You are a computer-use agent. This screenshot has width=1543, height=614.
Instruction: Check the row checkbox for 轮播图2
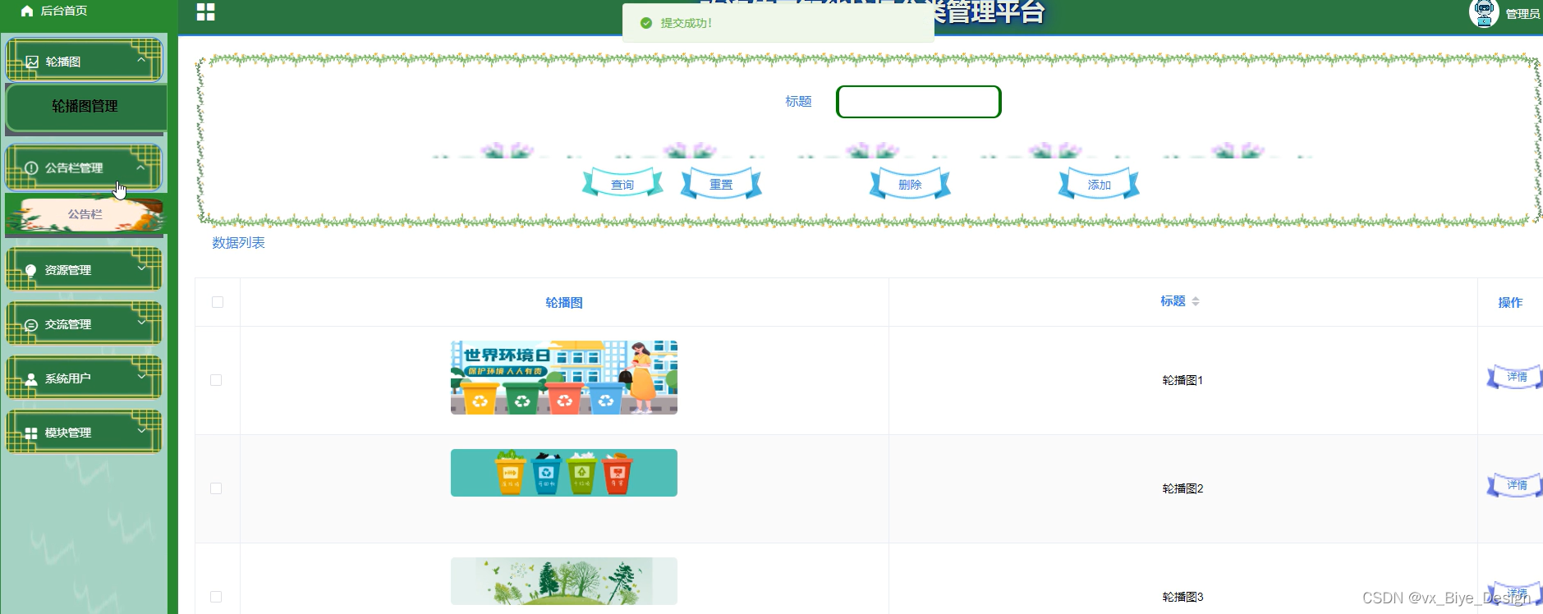(x=216, y=488)
